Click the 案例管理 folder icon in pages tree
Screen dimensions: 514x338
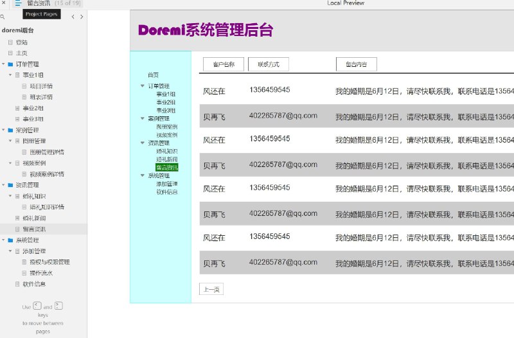click(10, 130)
